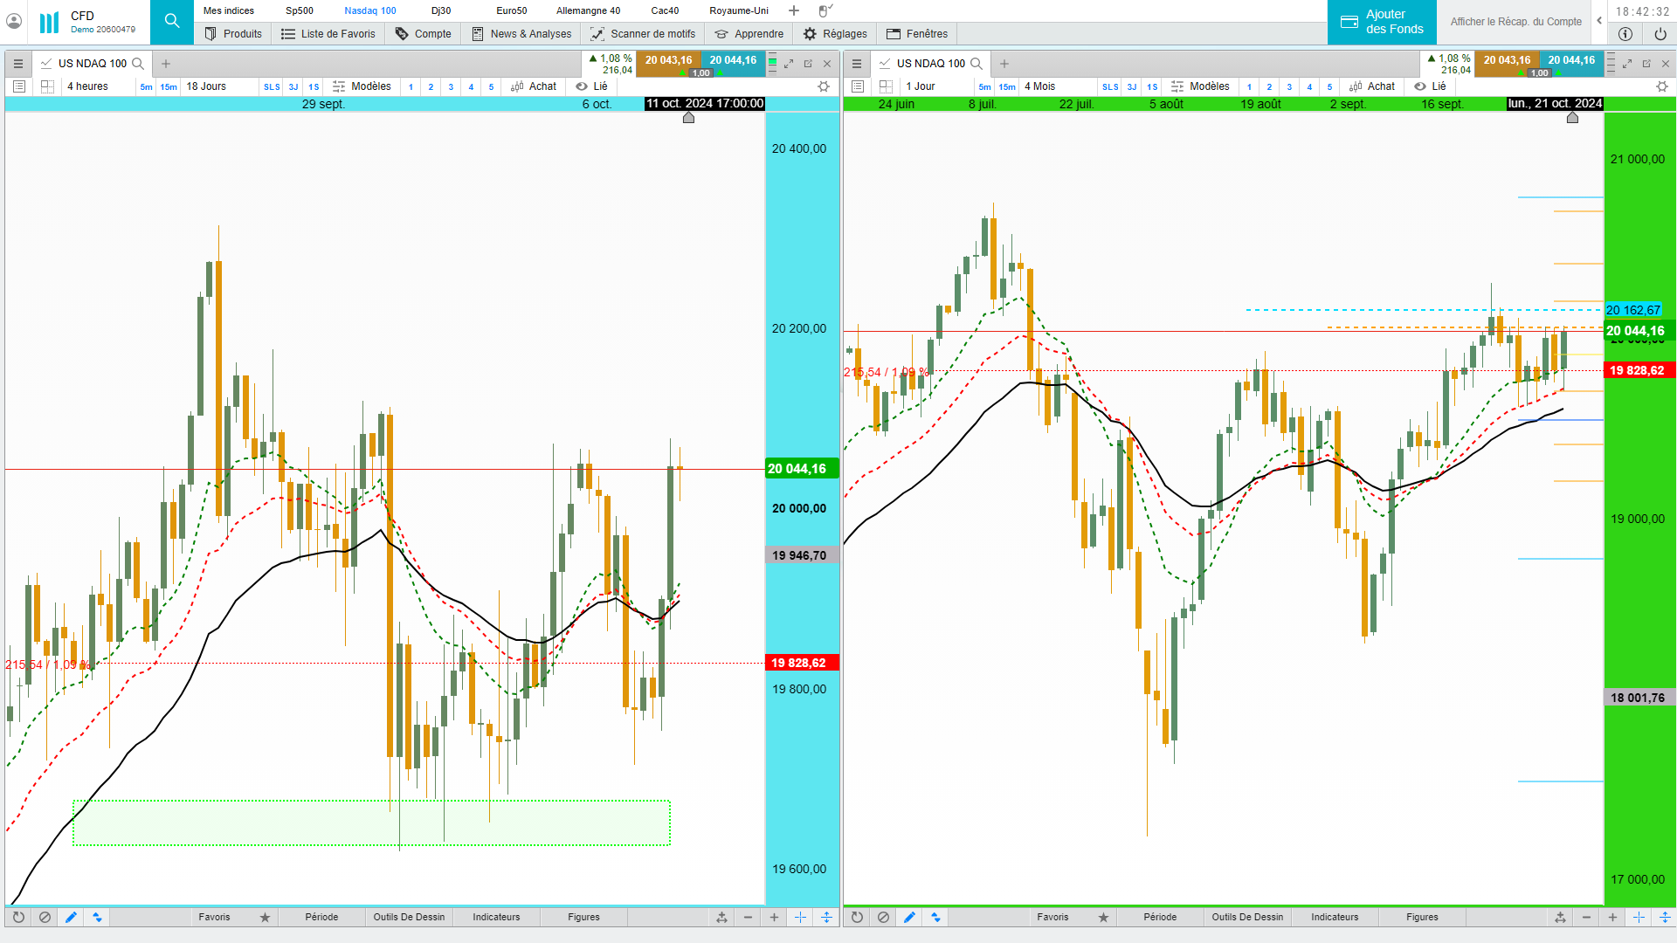Click the left chart hamburger menu icon

pyautogui.click(x=17, y=64)
